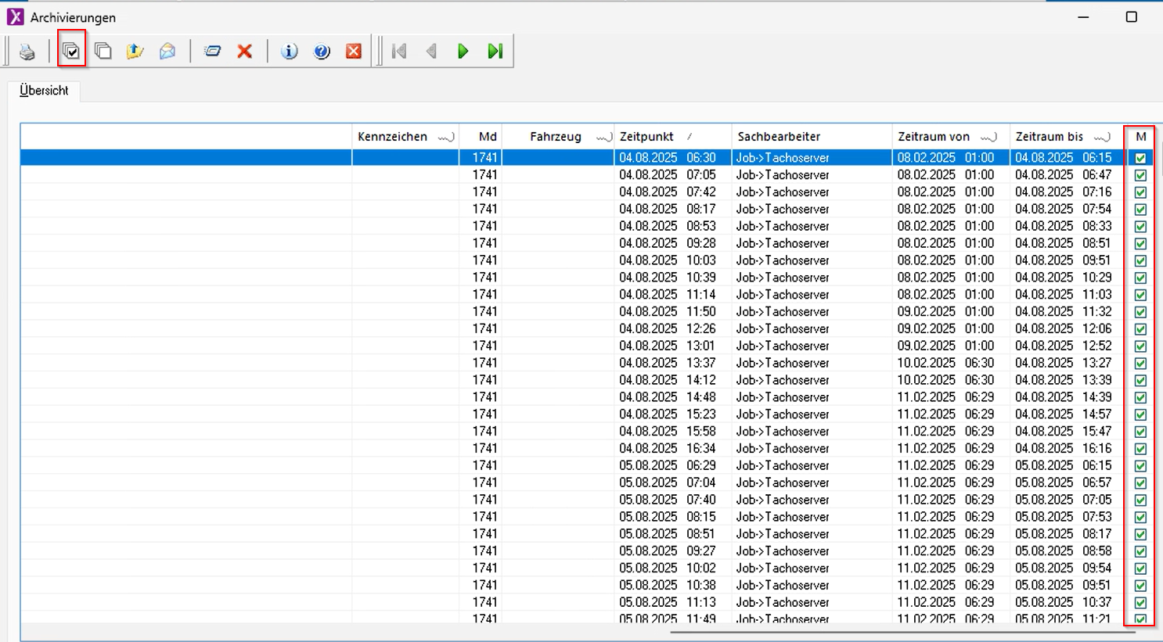The width and height of the screenshot is (1163, 642).
Task: Open the Zeitraum von column filter button
Action: point(988,138)
